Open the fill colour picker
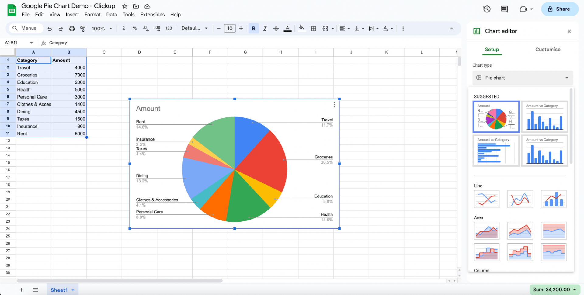Screen dimensions: 584x295 pyautogui.click(x=301, y=28)
